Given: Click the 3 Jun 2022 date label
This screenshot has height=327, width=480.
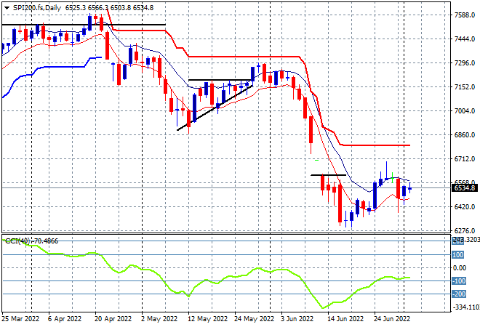Looking at the screenshot, I should [x=296, y=318].
